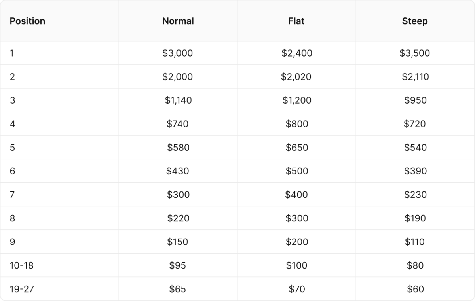Click the $800 Flat cell
Viewport: 475px width, 301px height.
point(297,124)
